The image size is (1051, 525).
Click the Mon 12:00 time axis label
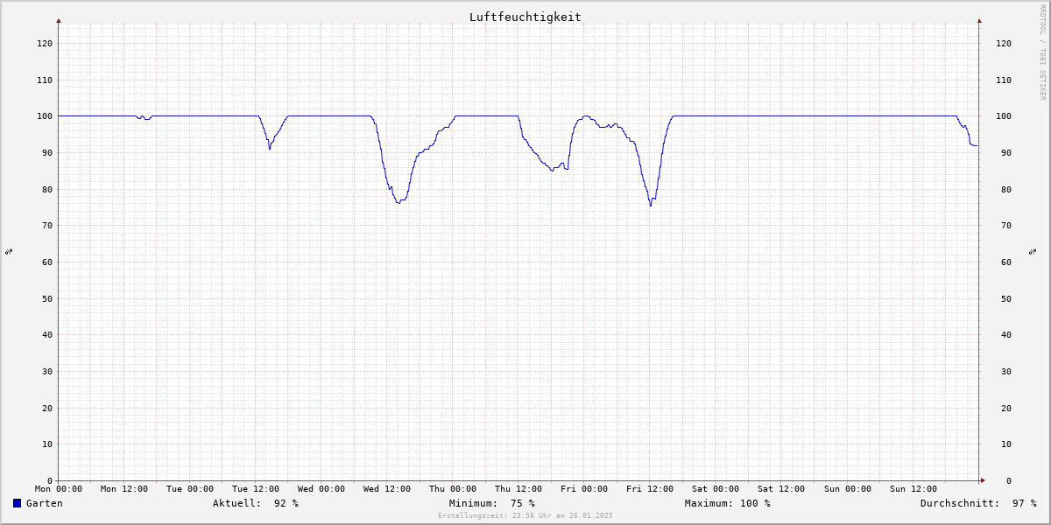point(124,489)
